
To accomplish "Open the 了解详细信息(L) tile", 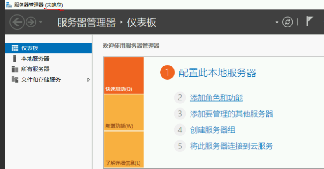I will pyautogui.click(x=124, y=149).
